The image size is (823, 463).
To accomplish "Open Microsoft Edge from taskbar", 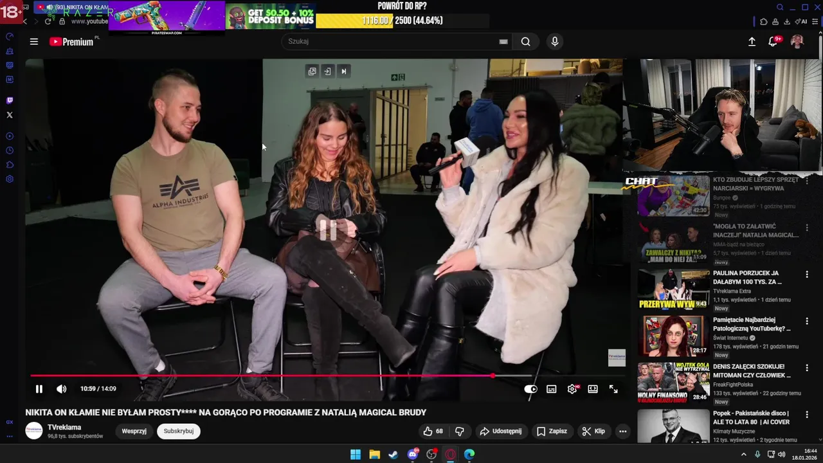I will click(469, 455).
